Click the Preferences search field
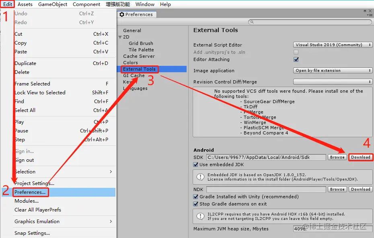This screenshot has height=238, width=374. (x=310, y=22)
